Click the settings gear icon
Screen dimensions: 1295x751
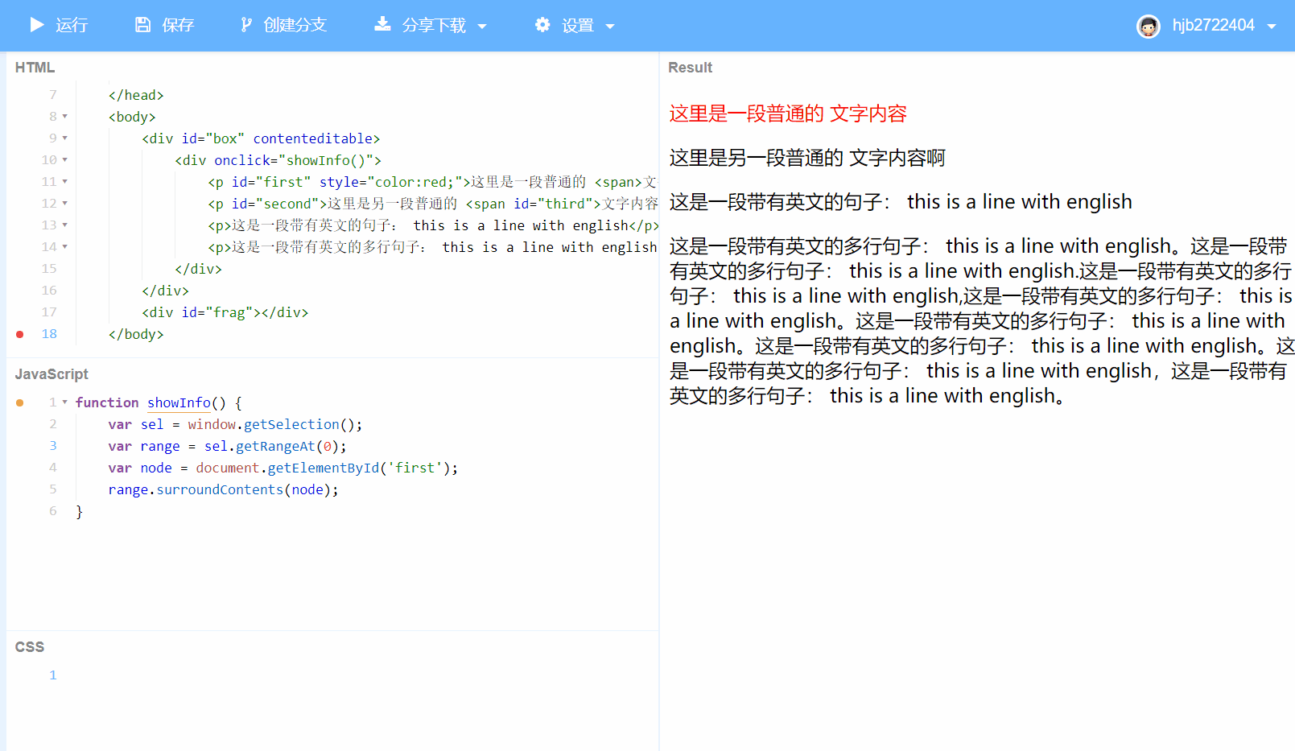coord(542,25)
